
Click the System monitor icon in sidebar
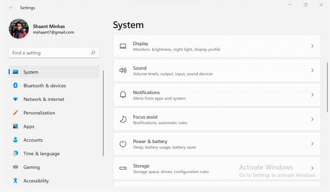(15, 72)
